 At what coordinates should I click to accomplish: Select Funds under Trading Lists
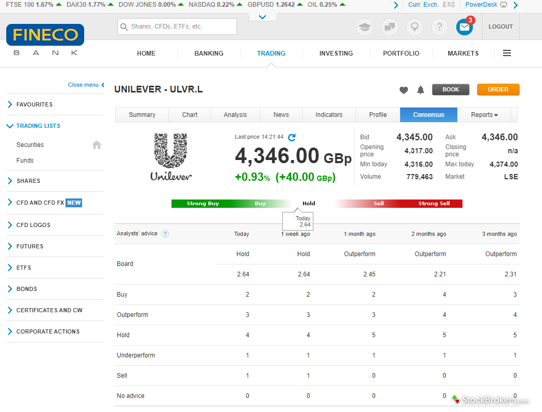25,161
